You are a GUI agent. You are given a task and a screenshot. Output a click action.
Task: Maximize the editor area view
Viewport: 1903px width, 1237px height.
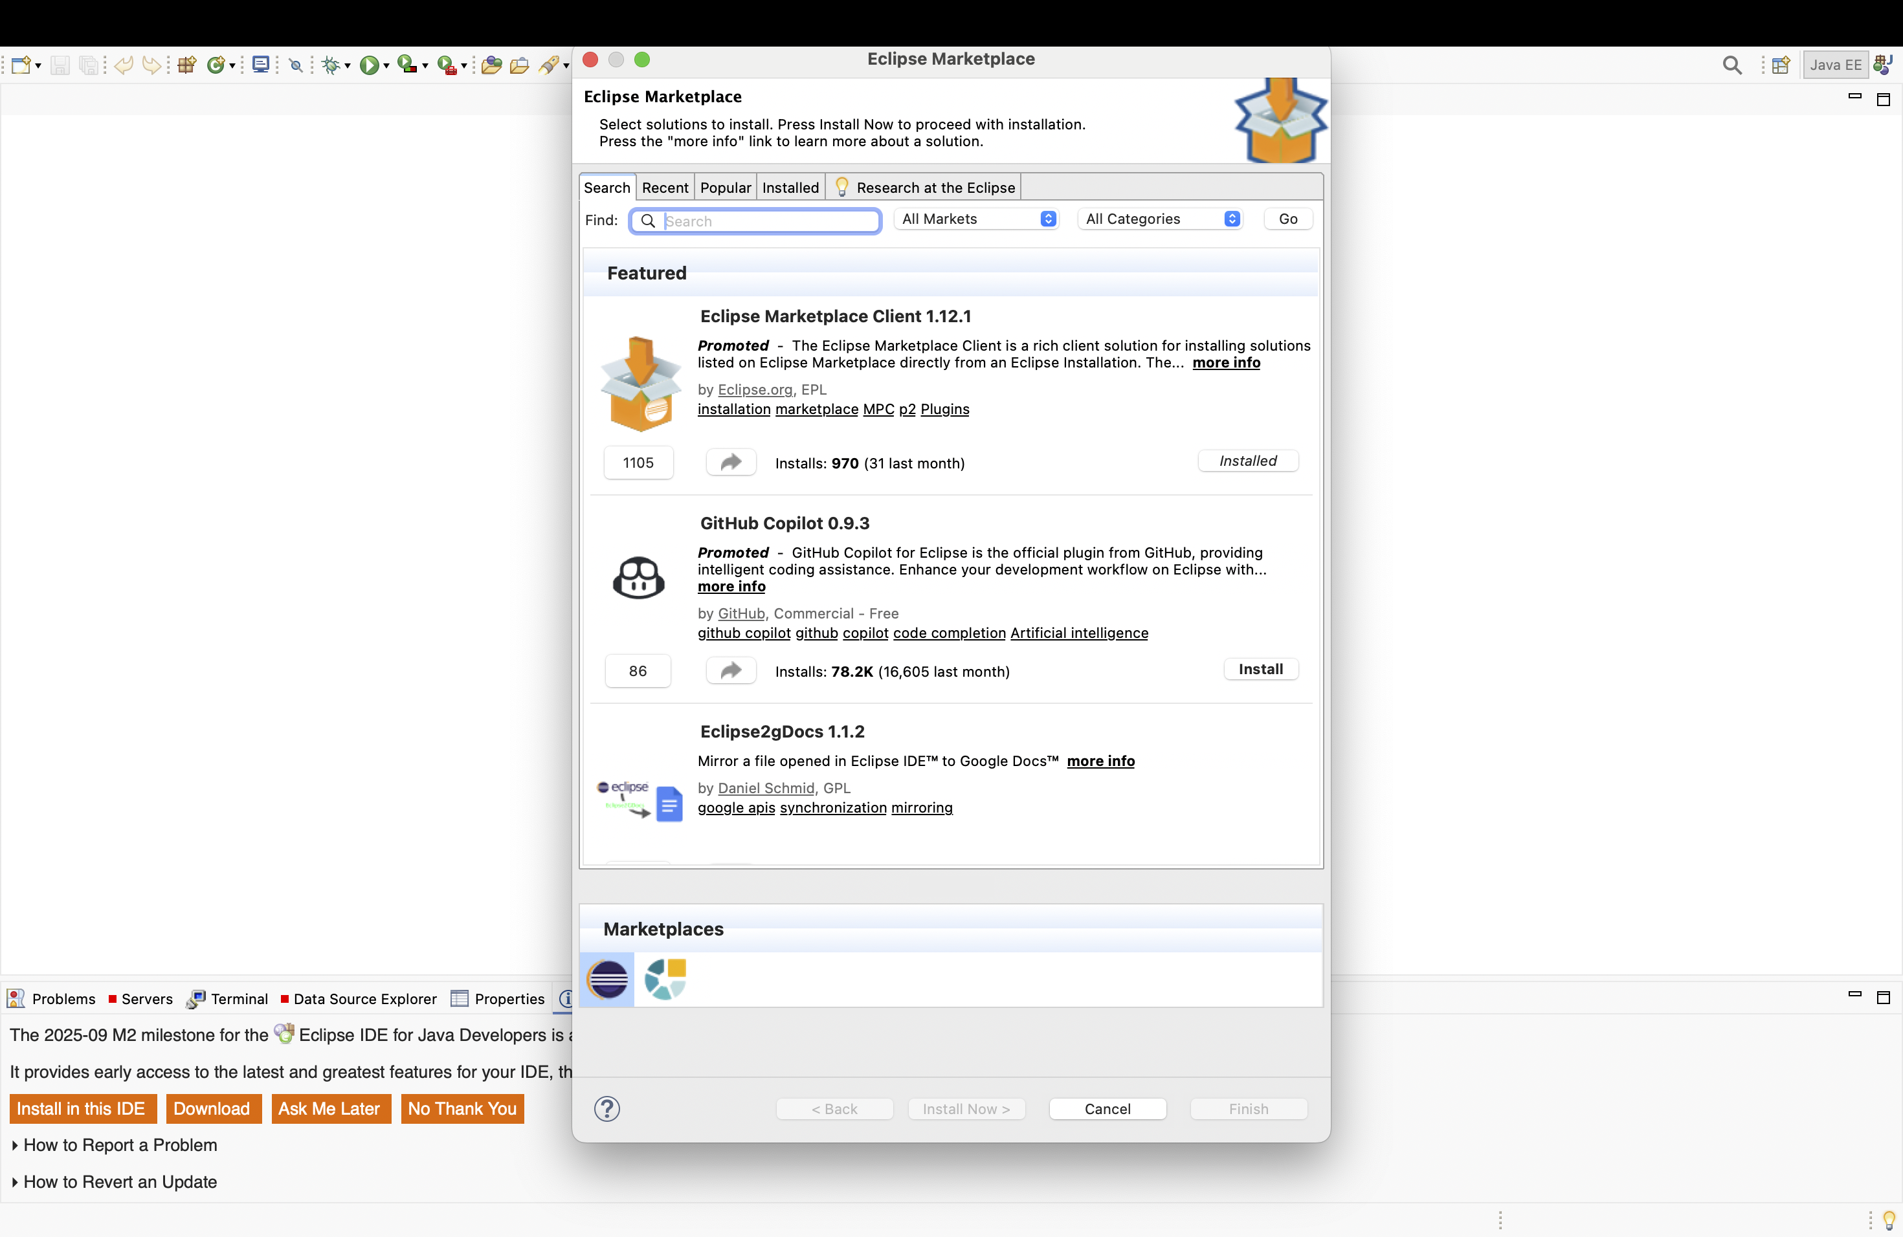[1883, 99]
